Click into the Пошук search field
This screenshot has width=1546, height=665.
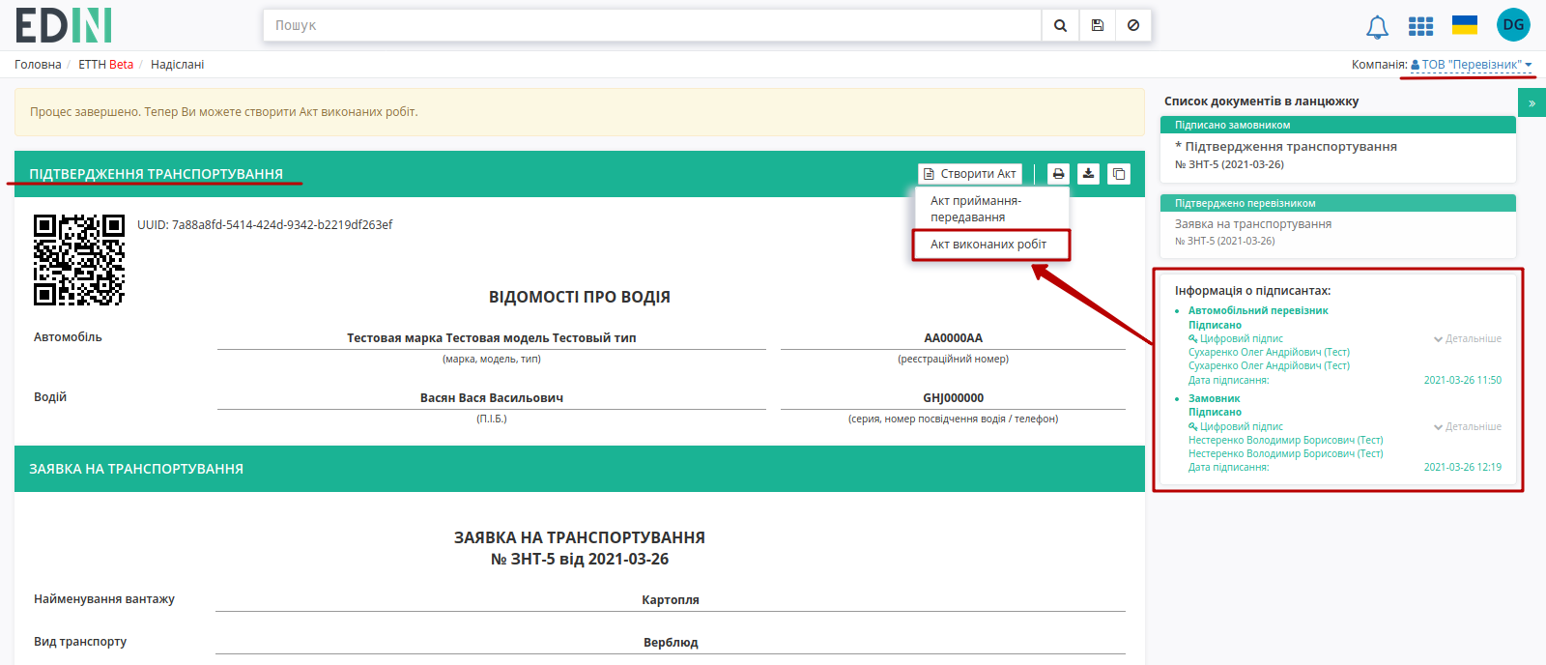coord(652,25)
